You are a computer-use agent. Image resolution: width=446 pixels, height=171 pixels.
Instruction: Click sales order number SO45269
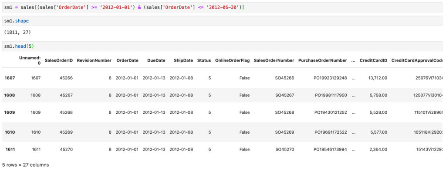pos(284,132)
